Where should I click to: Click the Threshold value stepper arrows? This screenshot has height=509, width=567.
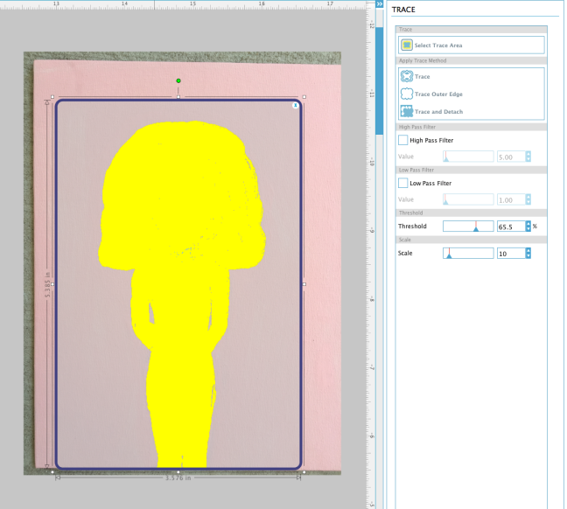[528, 227]
